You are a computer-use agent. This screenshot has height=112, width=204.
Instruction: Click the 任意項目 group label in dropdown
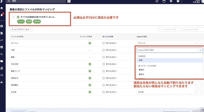pyautogui.click(x=142, y=56)
